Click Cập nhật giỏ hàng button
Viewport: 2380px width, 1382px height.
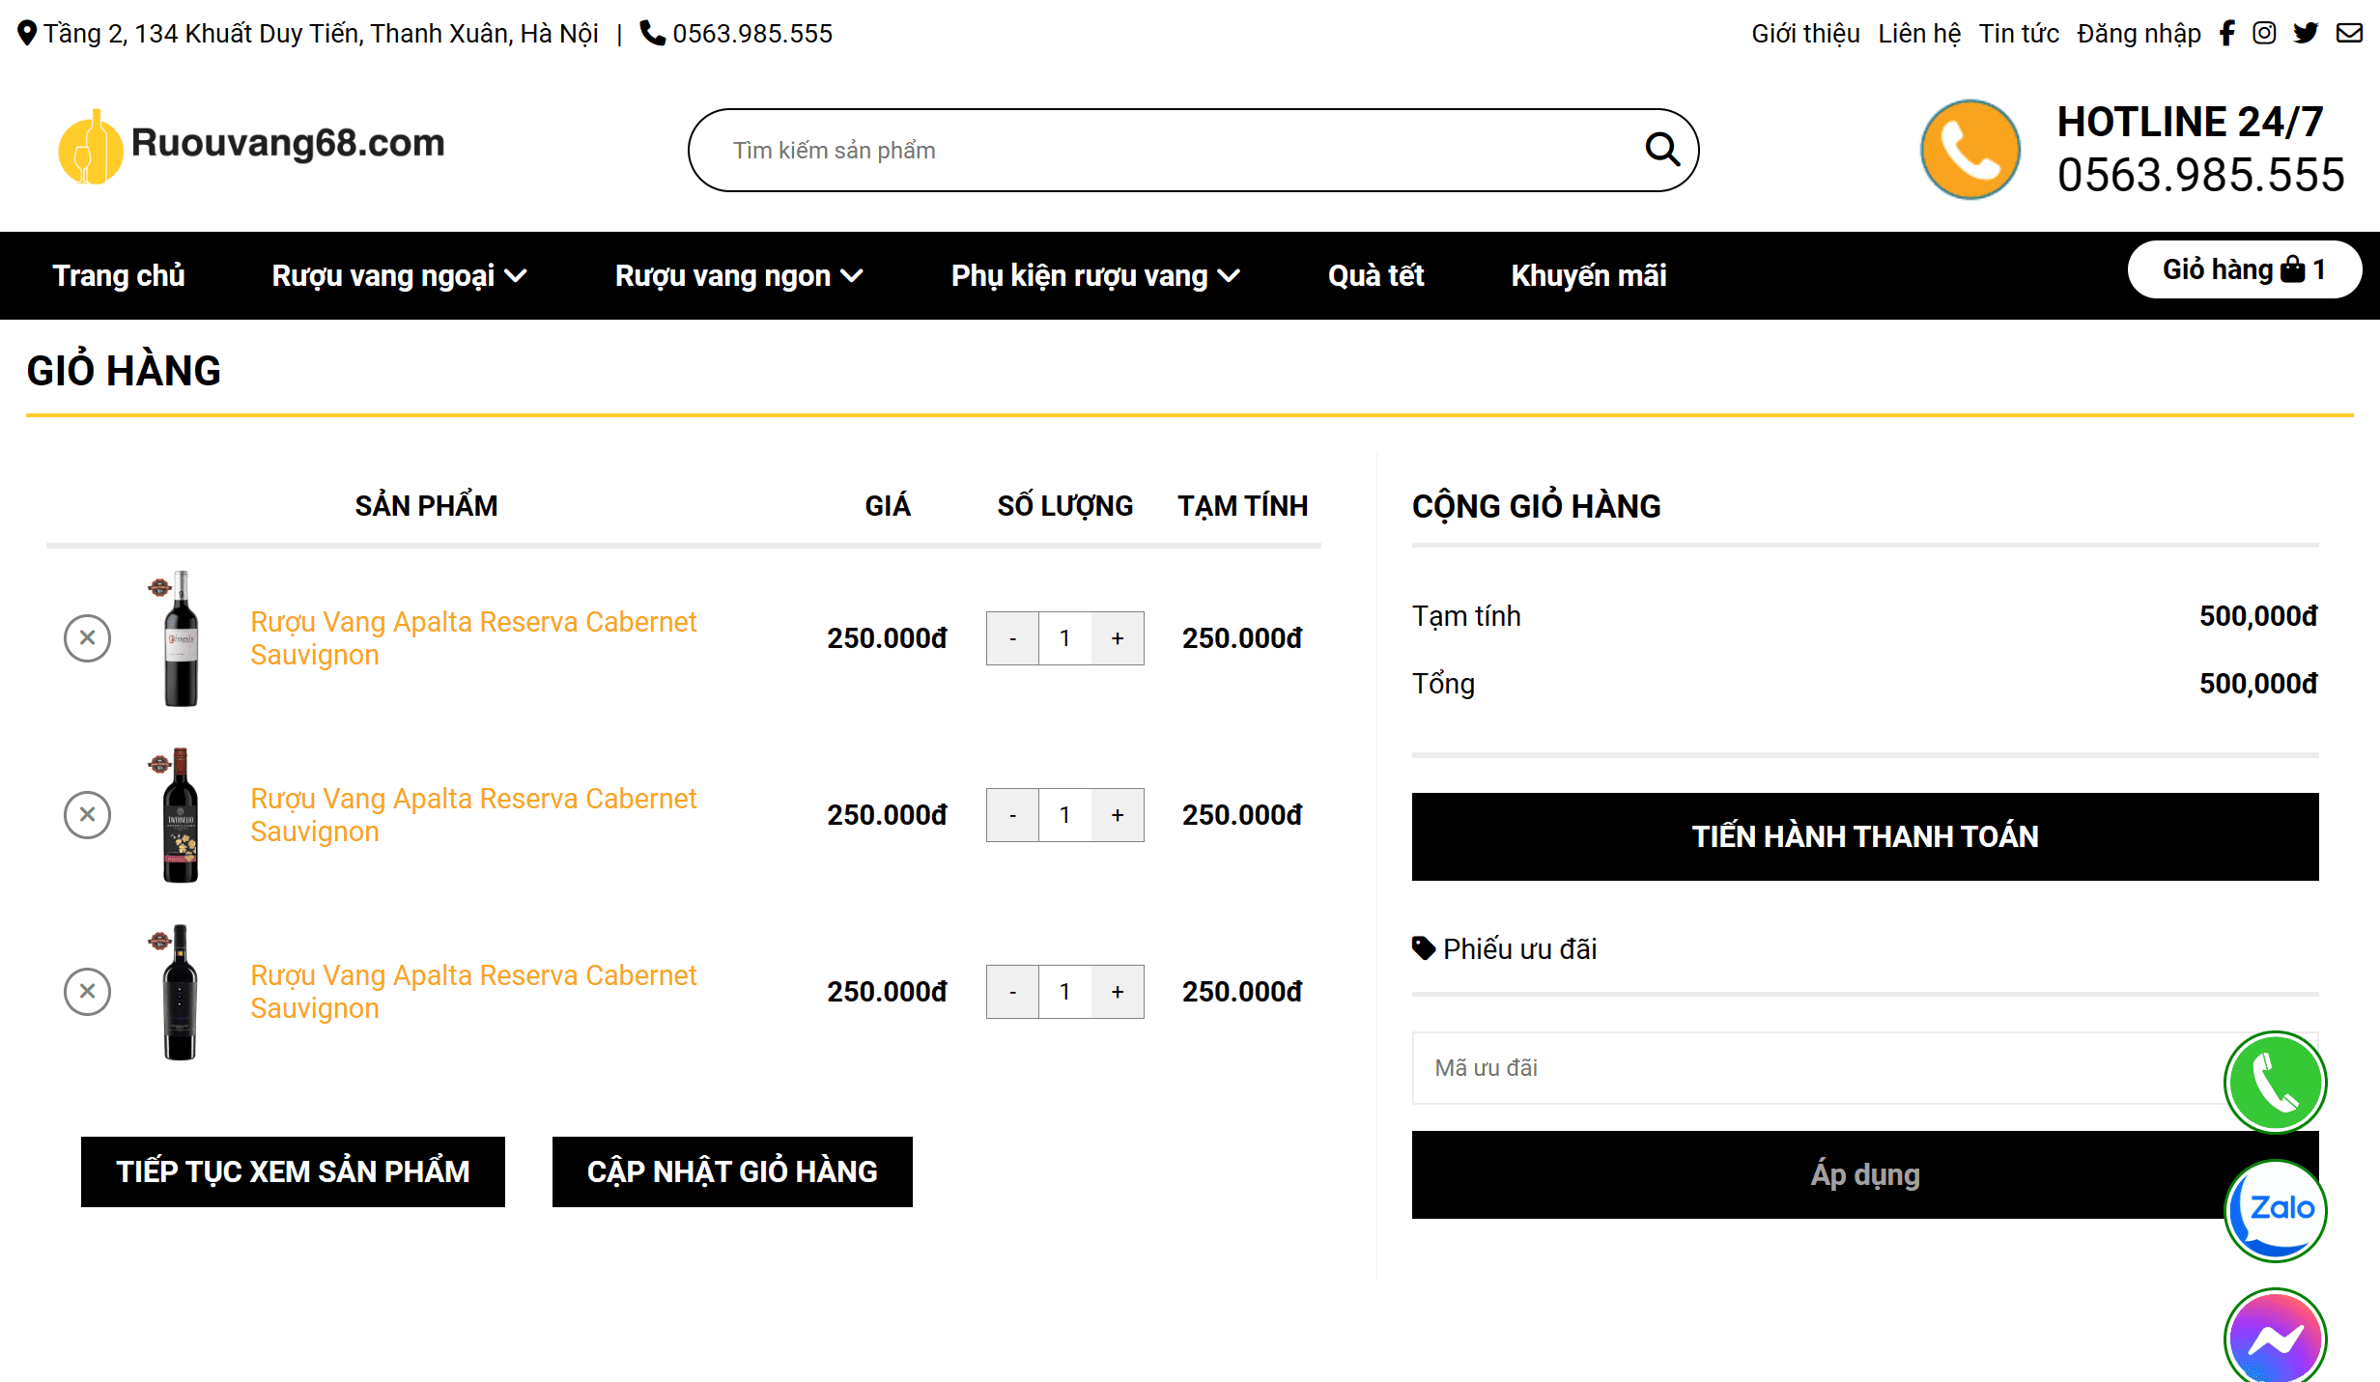732,1171
